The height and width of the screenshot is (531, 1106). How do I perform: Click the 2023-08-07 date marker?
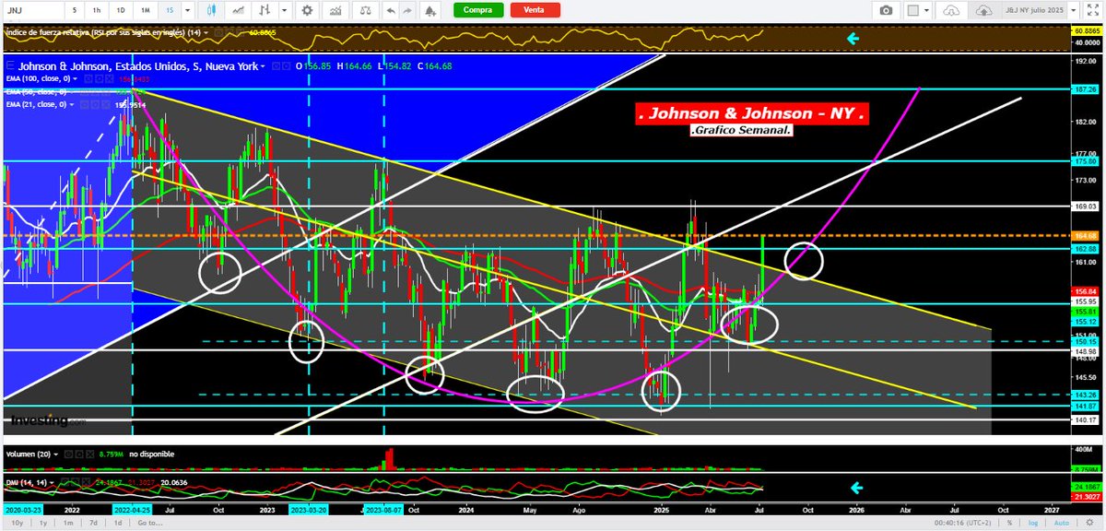384,509
